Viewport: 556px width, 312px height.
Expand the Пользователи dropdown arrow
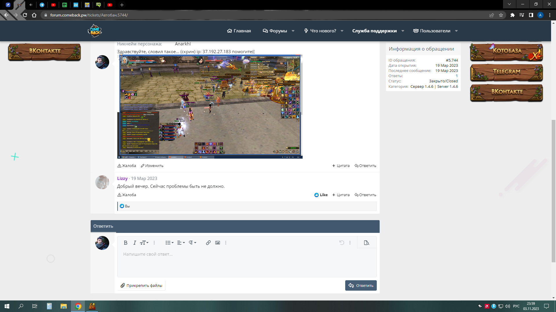tap(456, 31)
